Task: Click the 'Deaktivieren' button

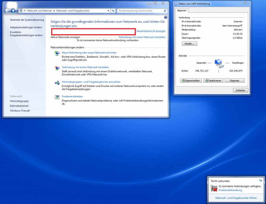Action: (213, 81)
